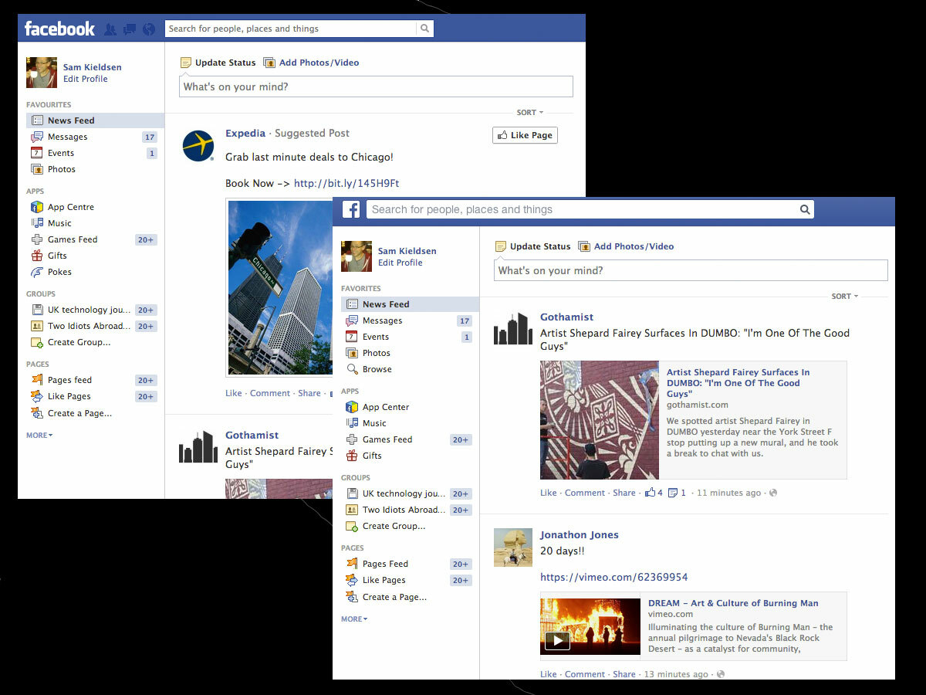Select Add Photos/Video tab in front window

point(626,246)
